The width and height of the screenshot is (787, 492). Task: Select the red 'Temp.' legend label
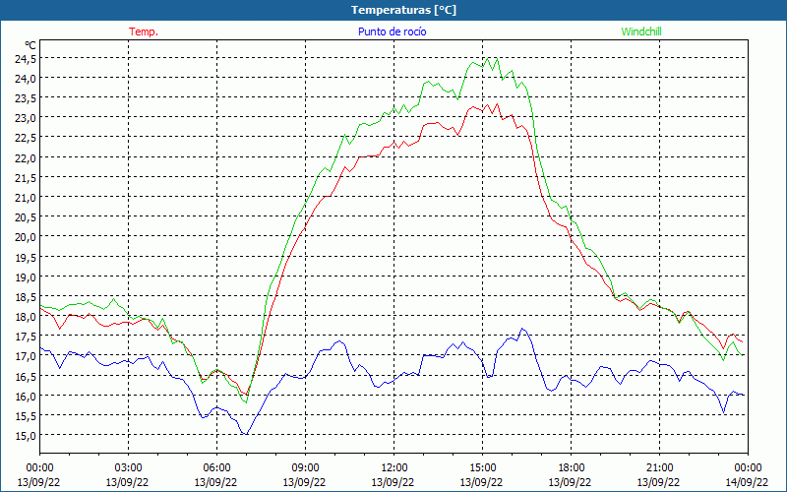144,31
